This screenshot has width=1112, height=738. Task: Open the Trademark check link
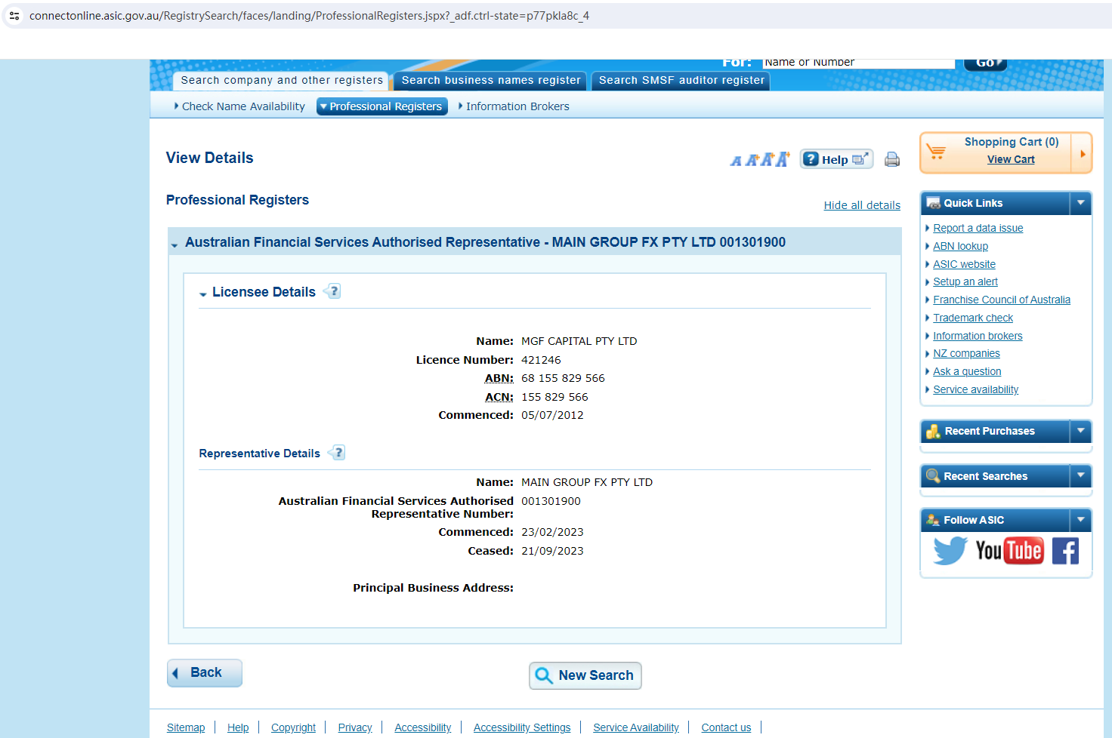click(x=973, y=318)
